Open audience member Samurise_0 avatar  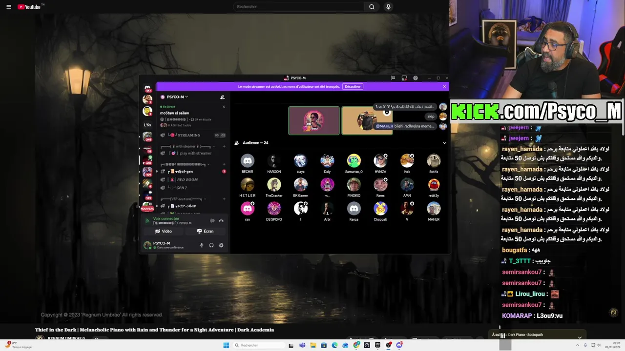(x=354, y=161)
